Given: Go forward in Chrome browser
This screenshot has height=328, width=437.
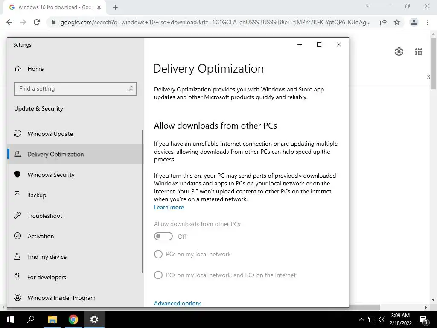Looking at the screenshot, I should (23, 22).
